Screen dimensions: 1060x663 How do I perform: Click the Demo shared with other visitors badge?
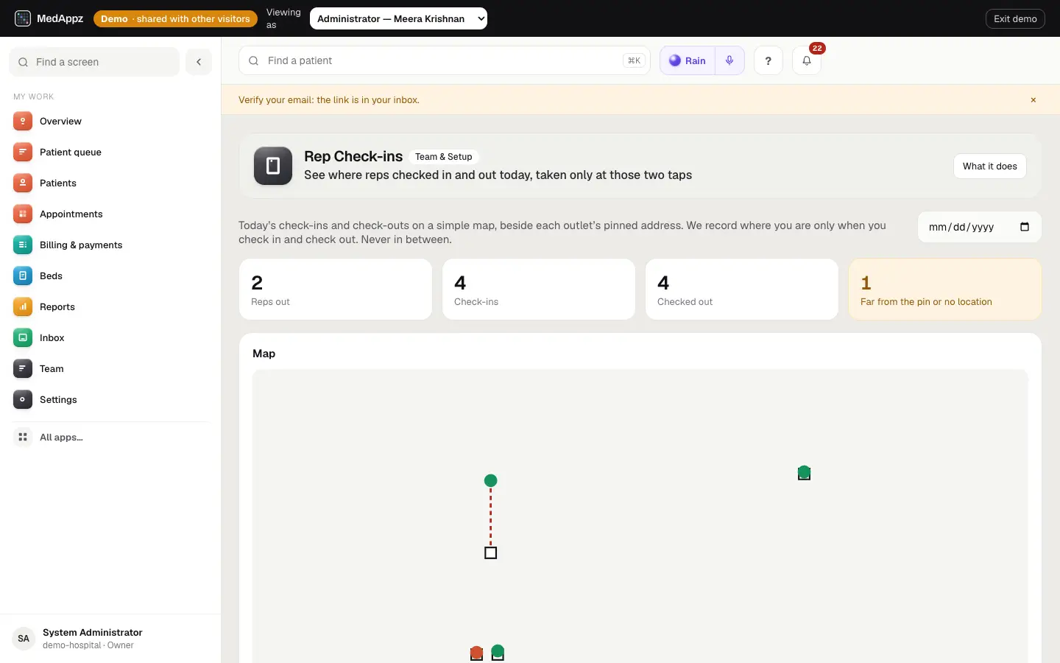pyautogui.click(x=175, y=18)
